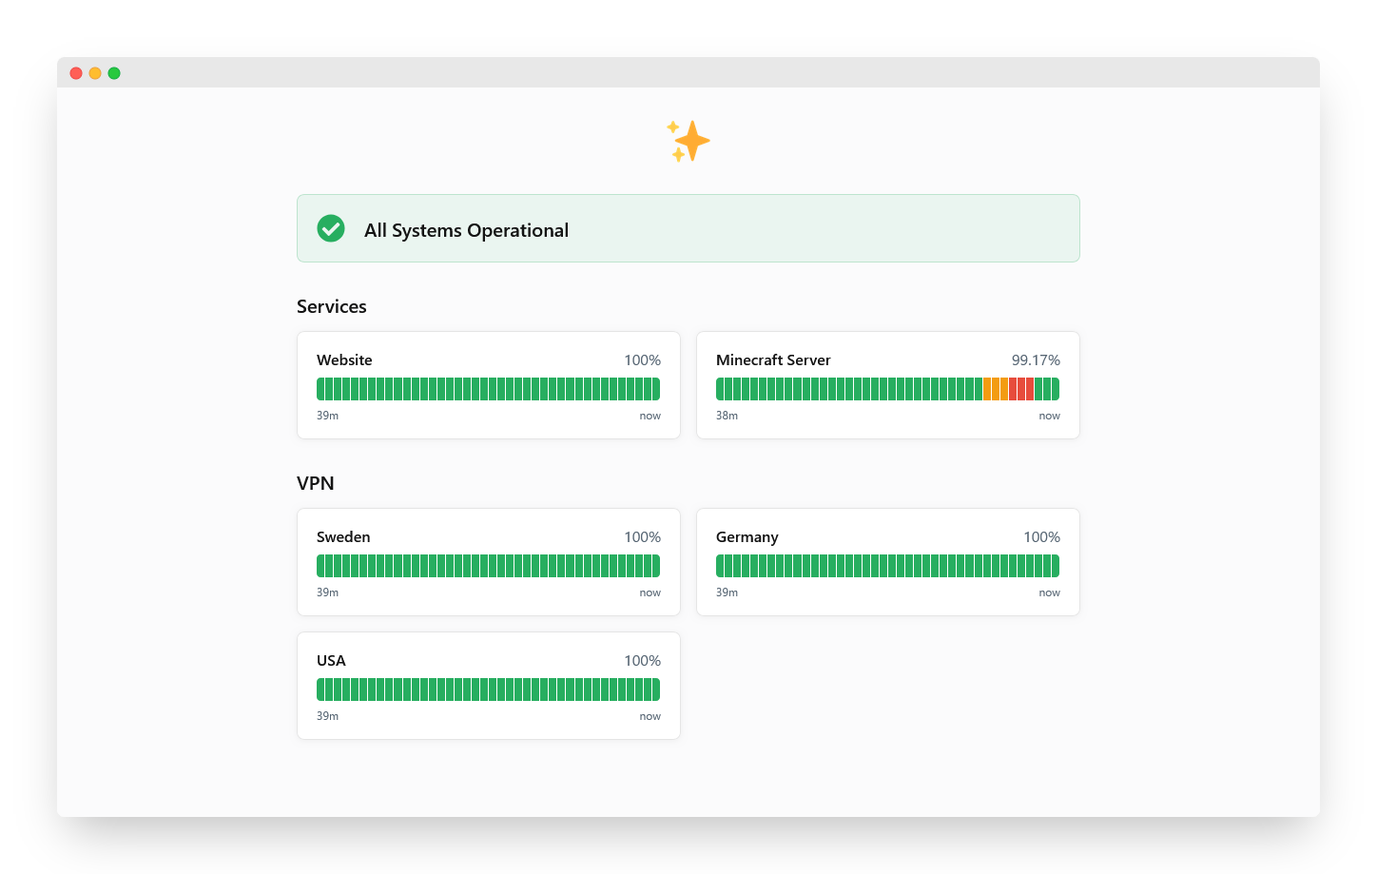This screenshot has height=874, width=1377.
Task: Select the USA VPN title
Action: point(331,661)
